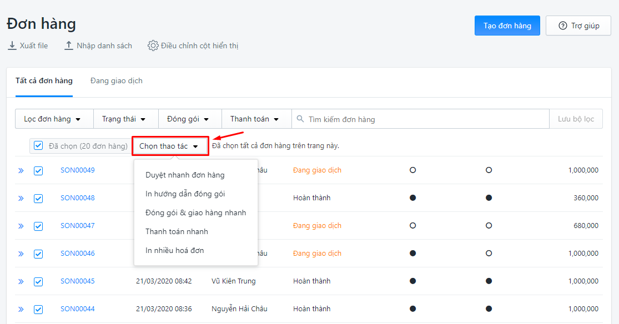Click the Tạo đơn hàng button

(x=507, y=26)
